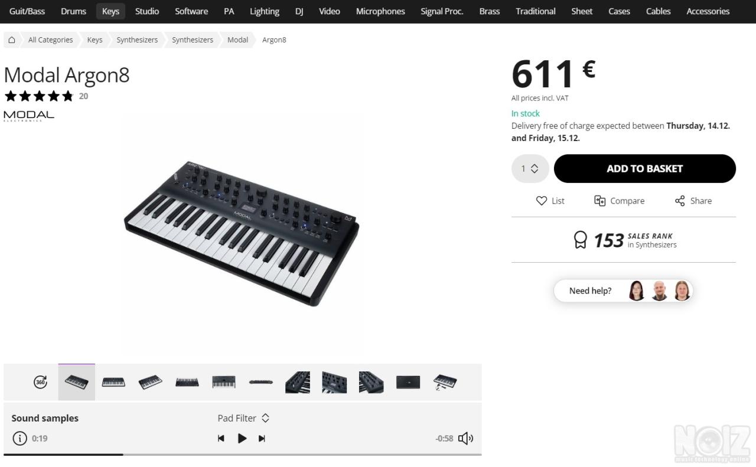Open the Need help chat widget

coord(623,290)
